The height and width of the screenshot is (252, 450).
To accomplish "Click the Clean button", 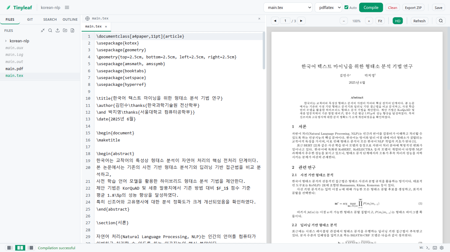I will coord(393,8).
